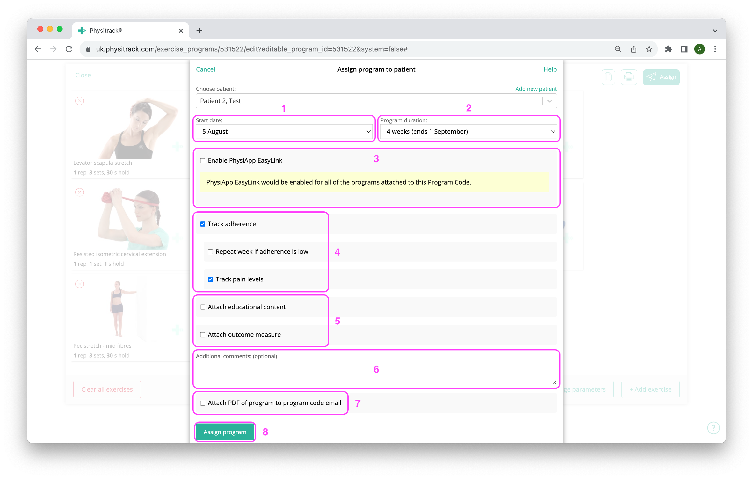This screenshot has height=479, width=753.
Task: Remove the Resisted isometric cervical extension exercise
Action: (x=79, y=192)
